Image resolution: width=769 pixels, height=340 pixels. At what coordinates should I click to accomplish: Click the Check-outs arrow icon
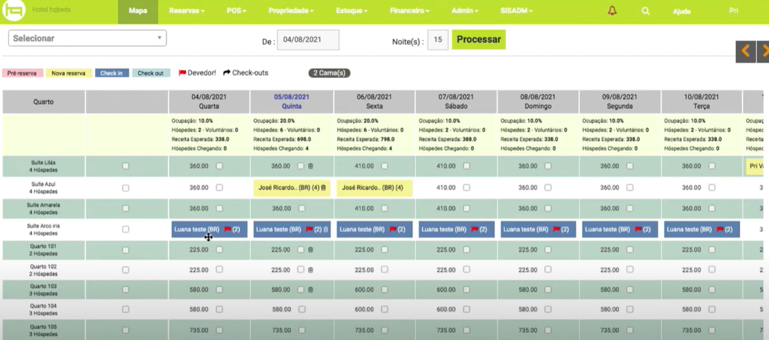pyautogui.click(x=226, y=73)
